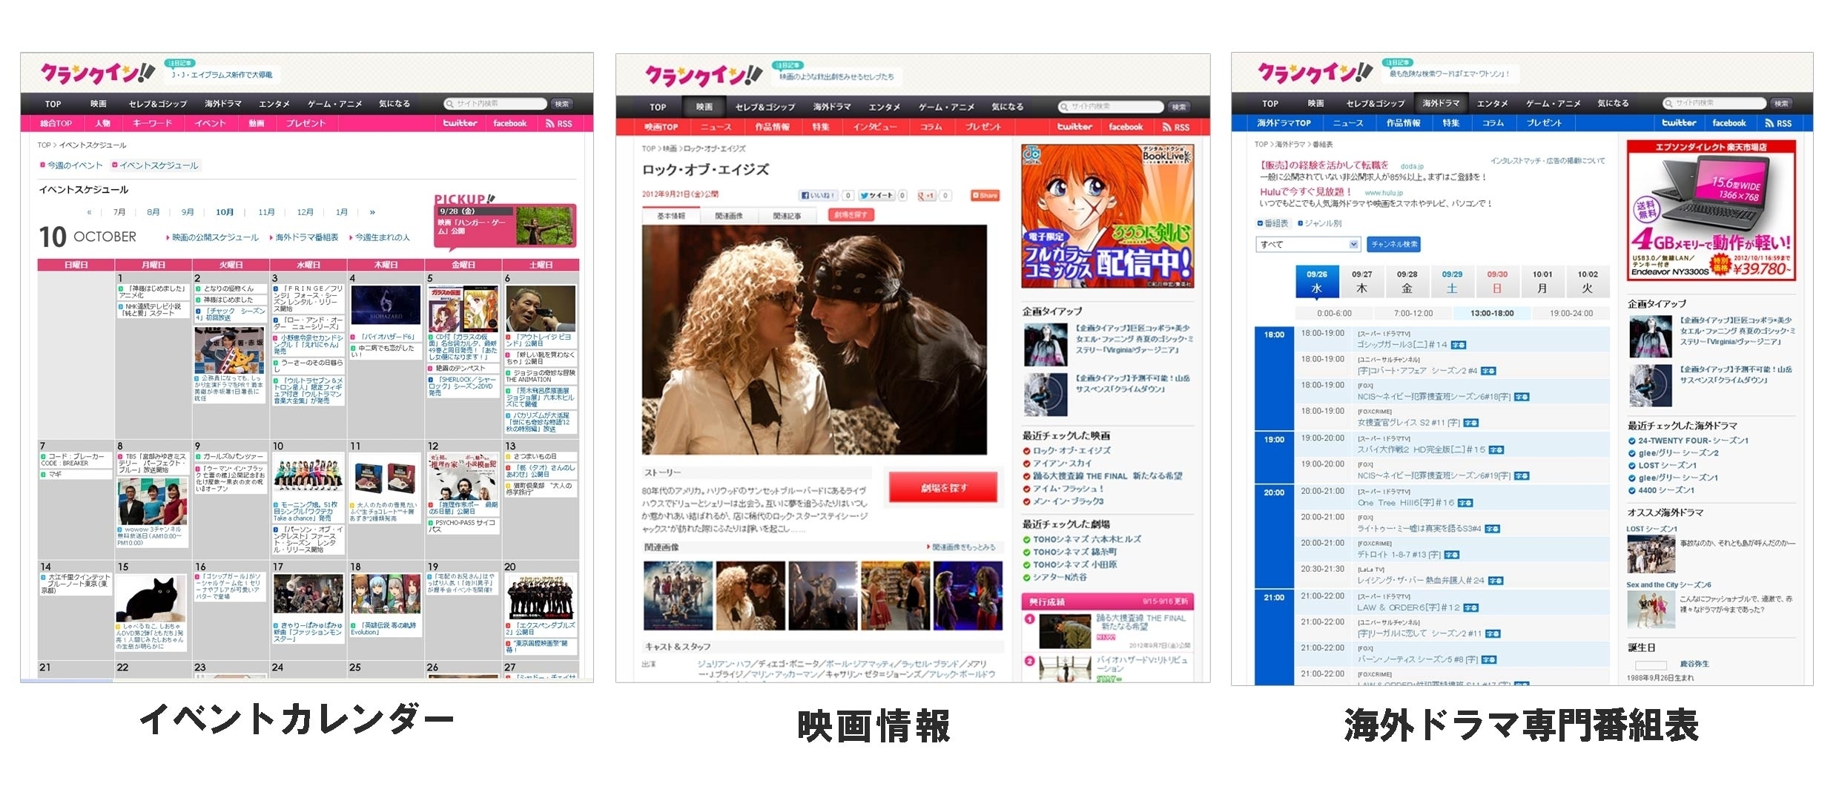This screenshot has height=801, width=1839.
Task: Click small 劇場を探す button beside tabs
Action: coord(851,215)
